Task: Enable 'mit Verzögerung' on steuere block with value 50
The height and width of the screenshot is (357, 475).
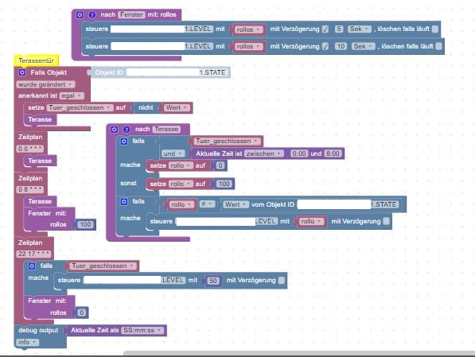Action: click(282, 280)
